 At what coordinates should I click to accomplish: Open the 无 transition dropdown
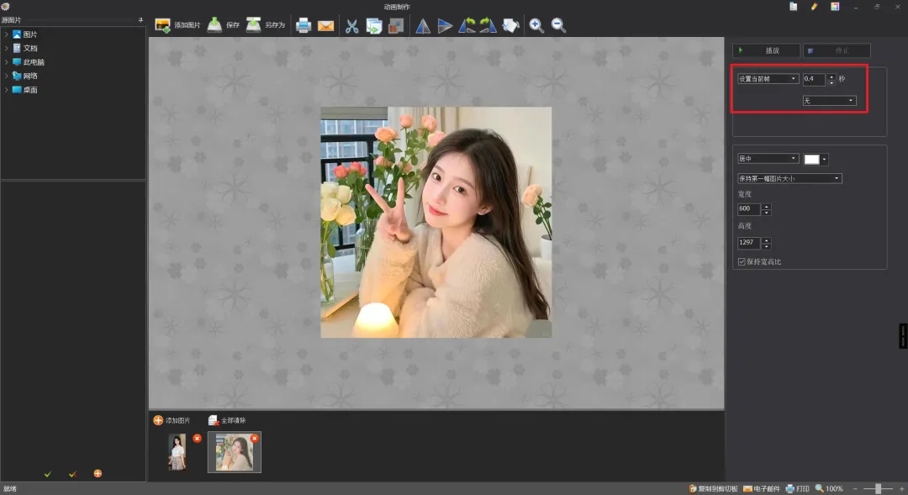(829, 101)
